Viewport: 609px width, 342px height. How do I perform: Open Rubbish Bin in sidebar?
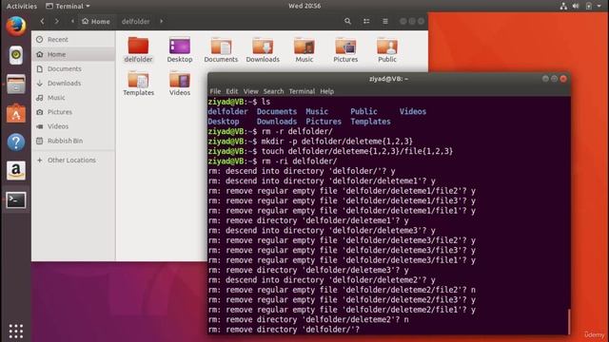[73, 141]
